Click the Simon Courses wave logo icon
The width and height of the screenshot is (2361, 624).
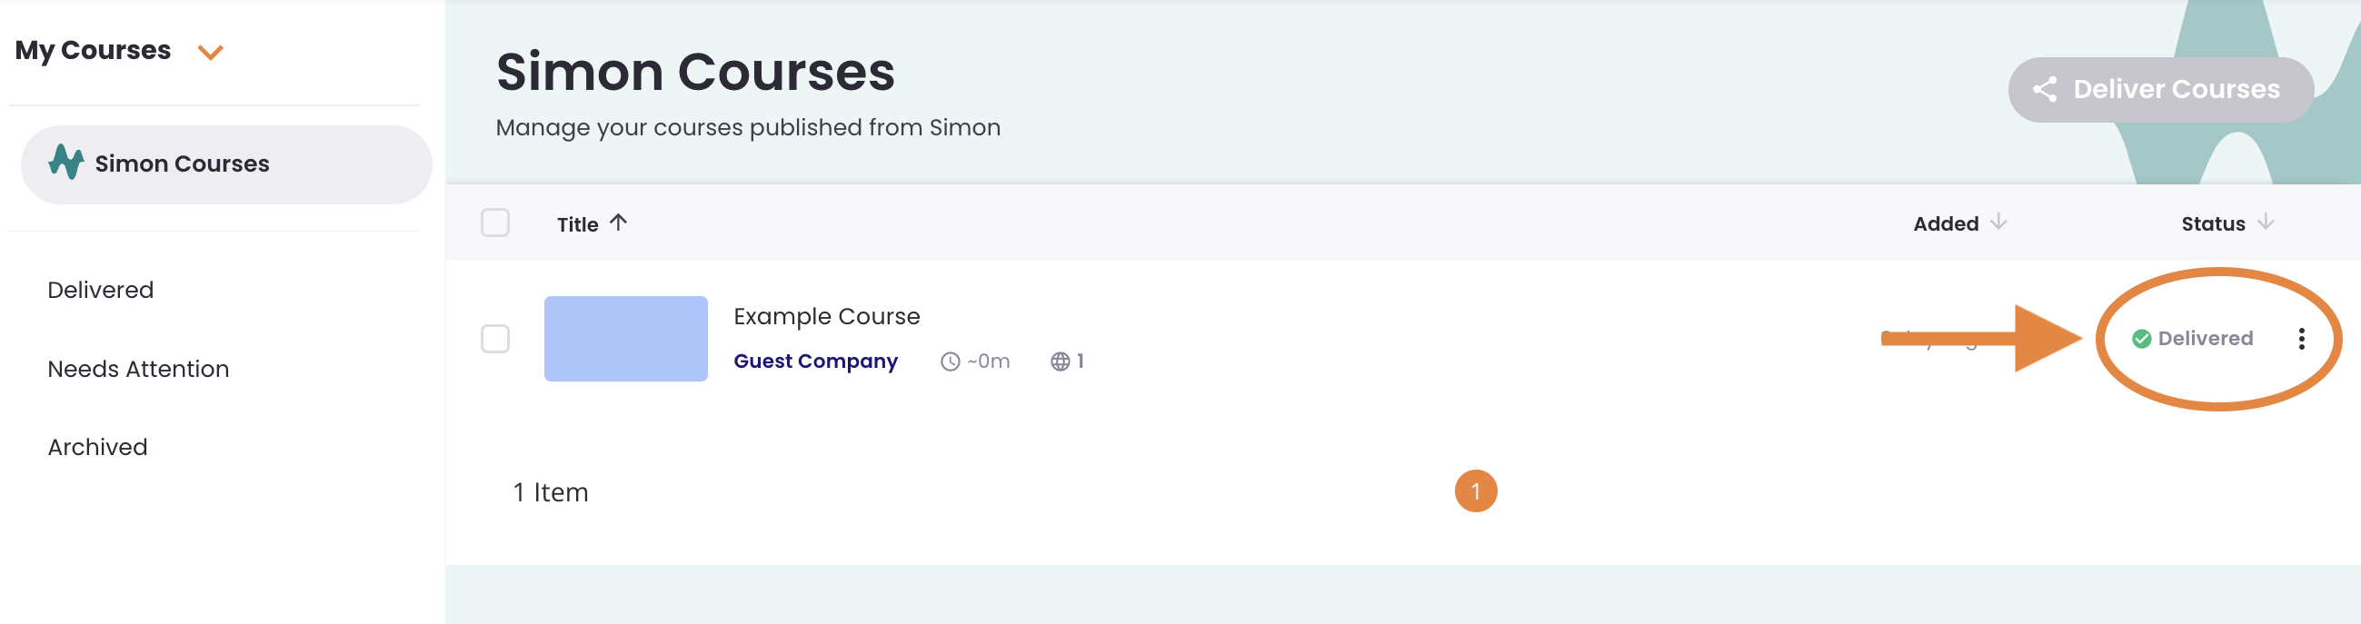pos(66,163)
